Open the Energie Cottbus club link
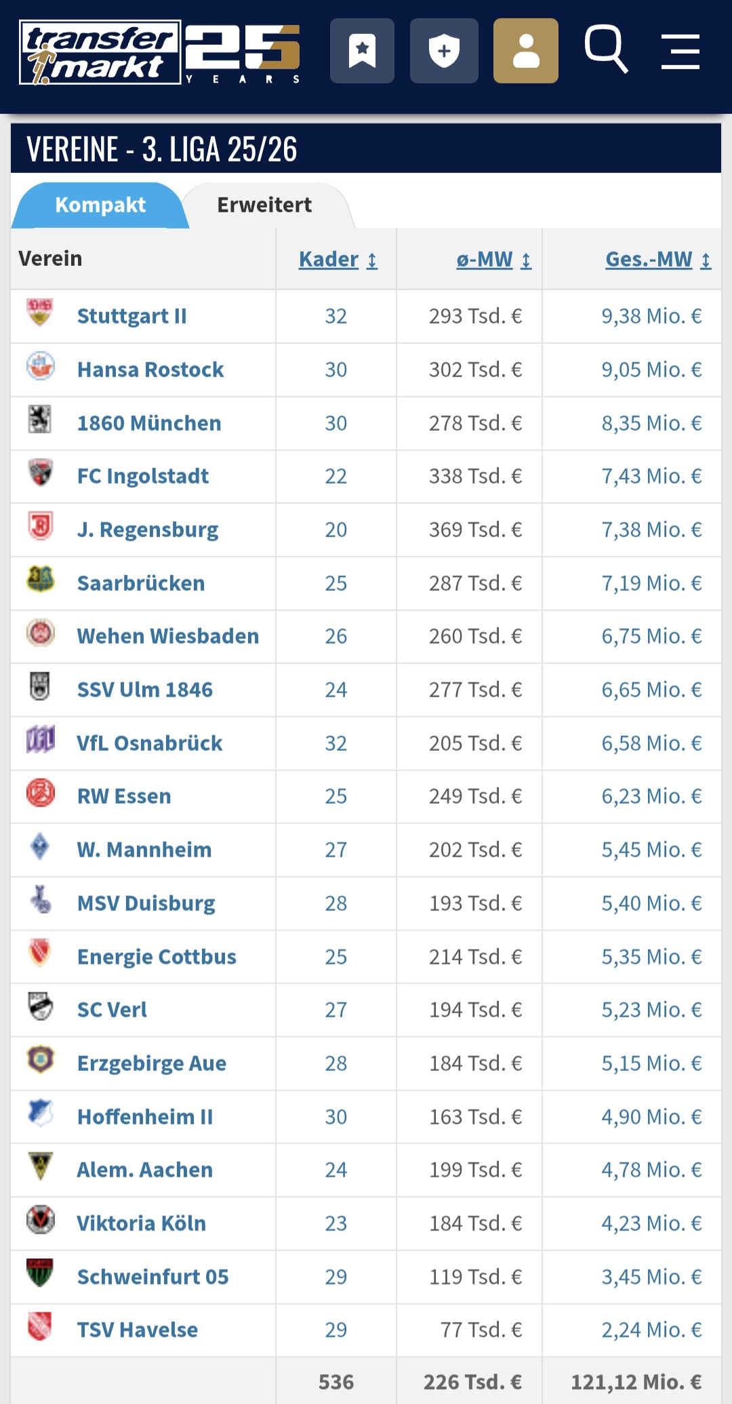The height and width of the screenshot is (1404, 732). 157,957
